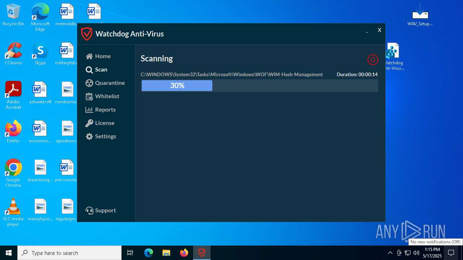This screenshot has width=463, height=260.
Task: Select the Google Chrome desktop shortcut
Action: point(13,173)
